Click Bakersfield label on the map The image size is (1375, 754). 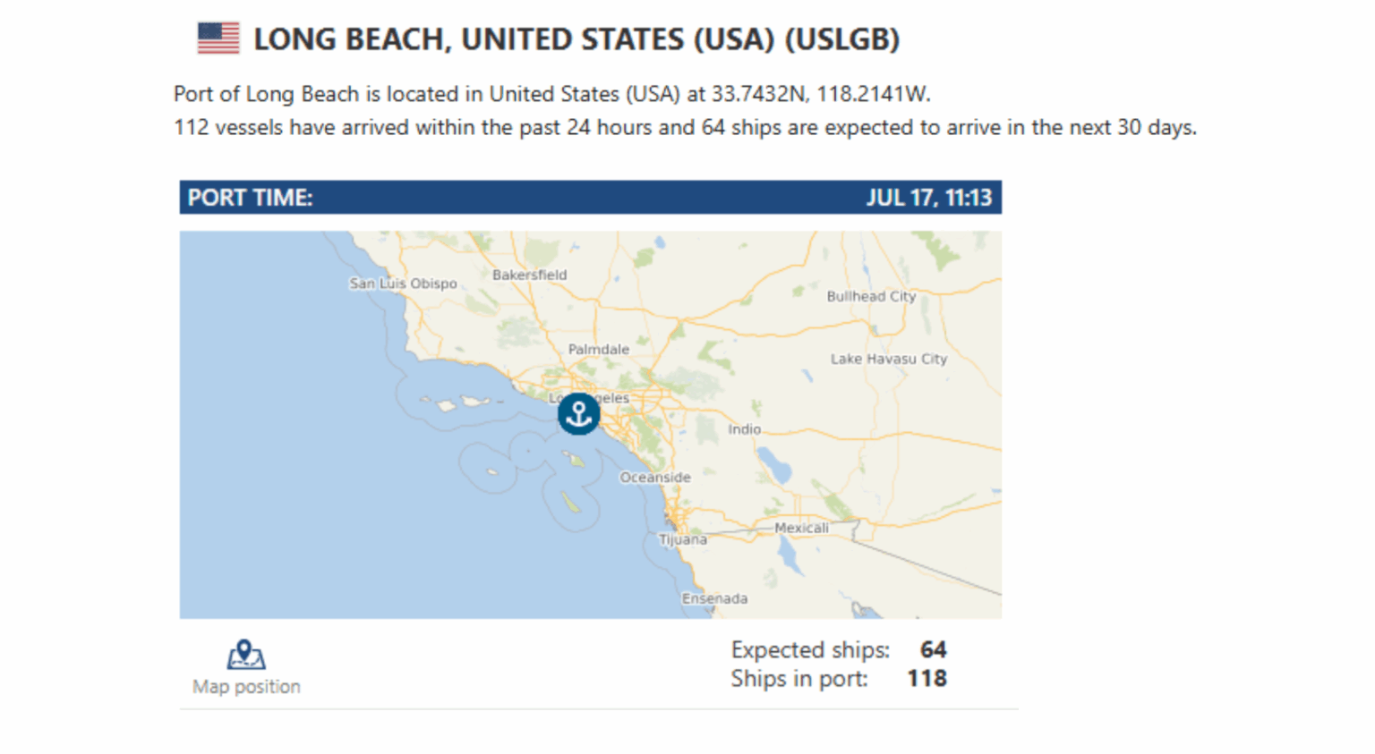[529, 275]
